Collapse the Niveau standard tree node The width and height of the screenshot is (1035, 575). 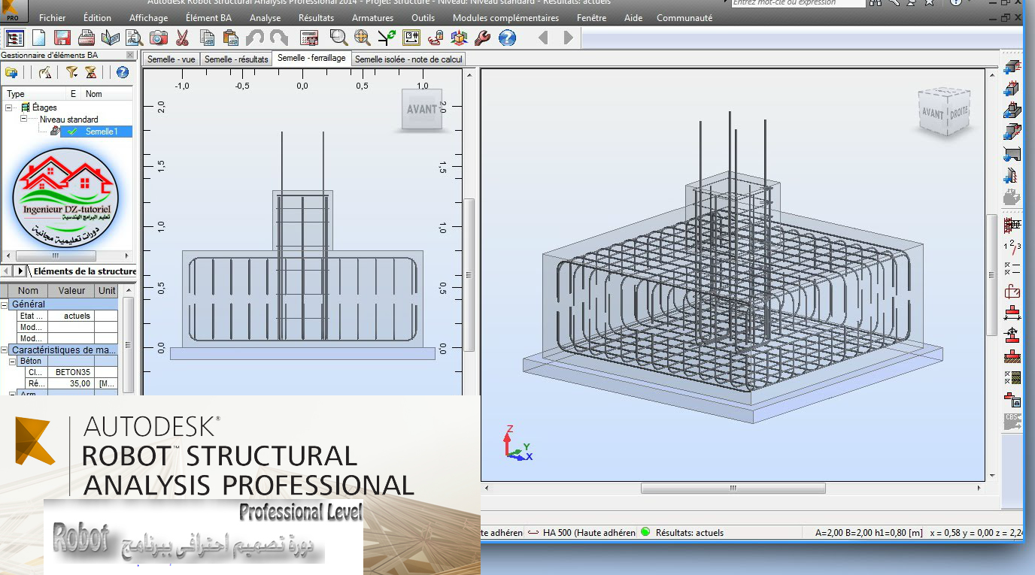tap(23, 119)
